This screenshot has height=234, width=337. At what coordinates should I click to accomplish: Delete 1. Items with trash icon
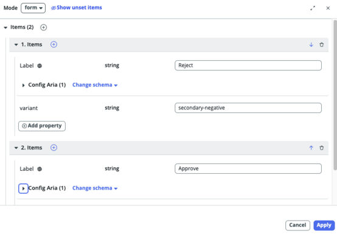pyautogui.click(x=322, y=44)
